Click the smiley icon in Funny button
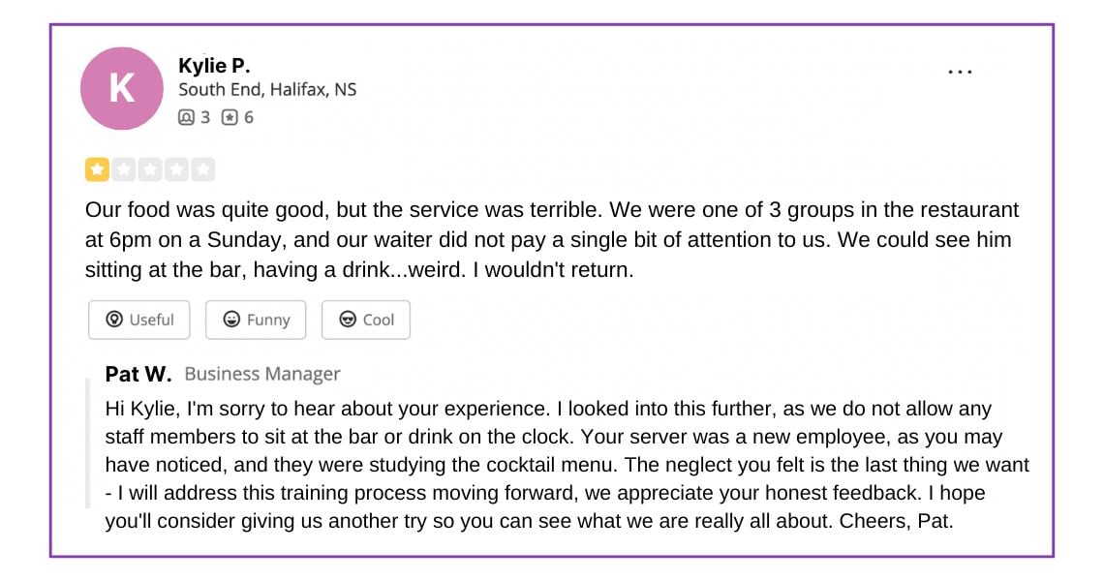The image size is (1104, 581). (x=231, y=319)
